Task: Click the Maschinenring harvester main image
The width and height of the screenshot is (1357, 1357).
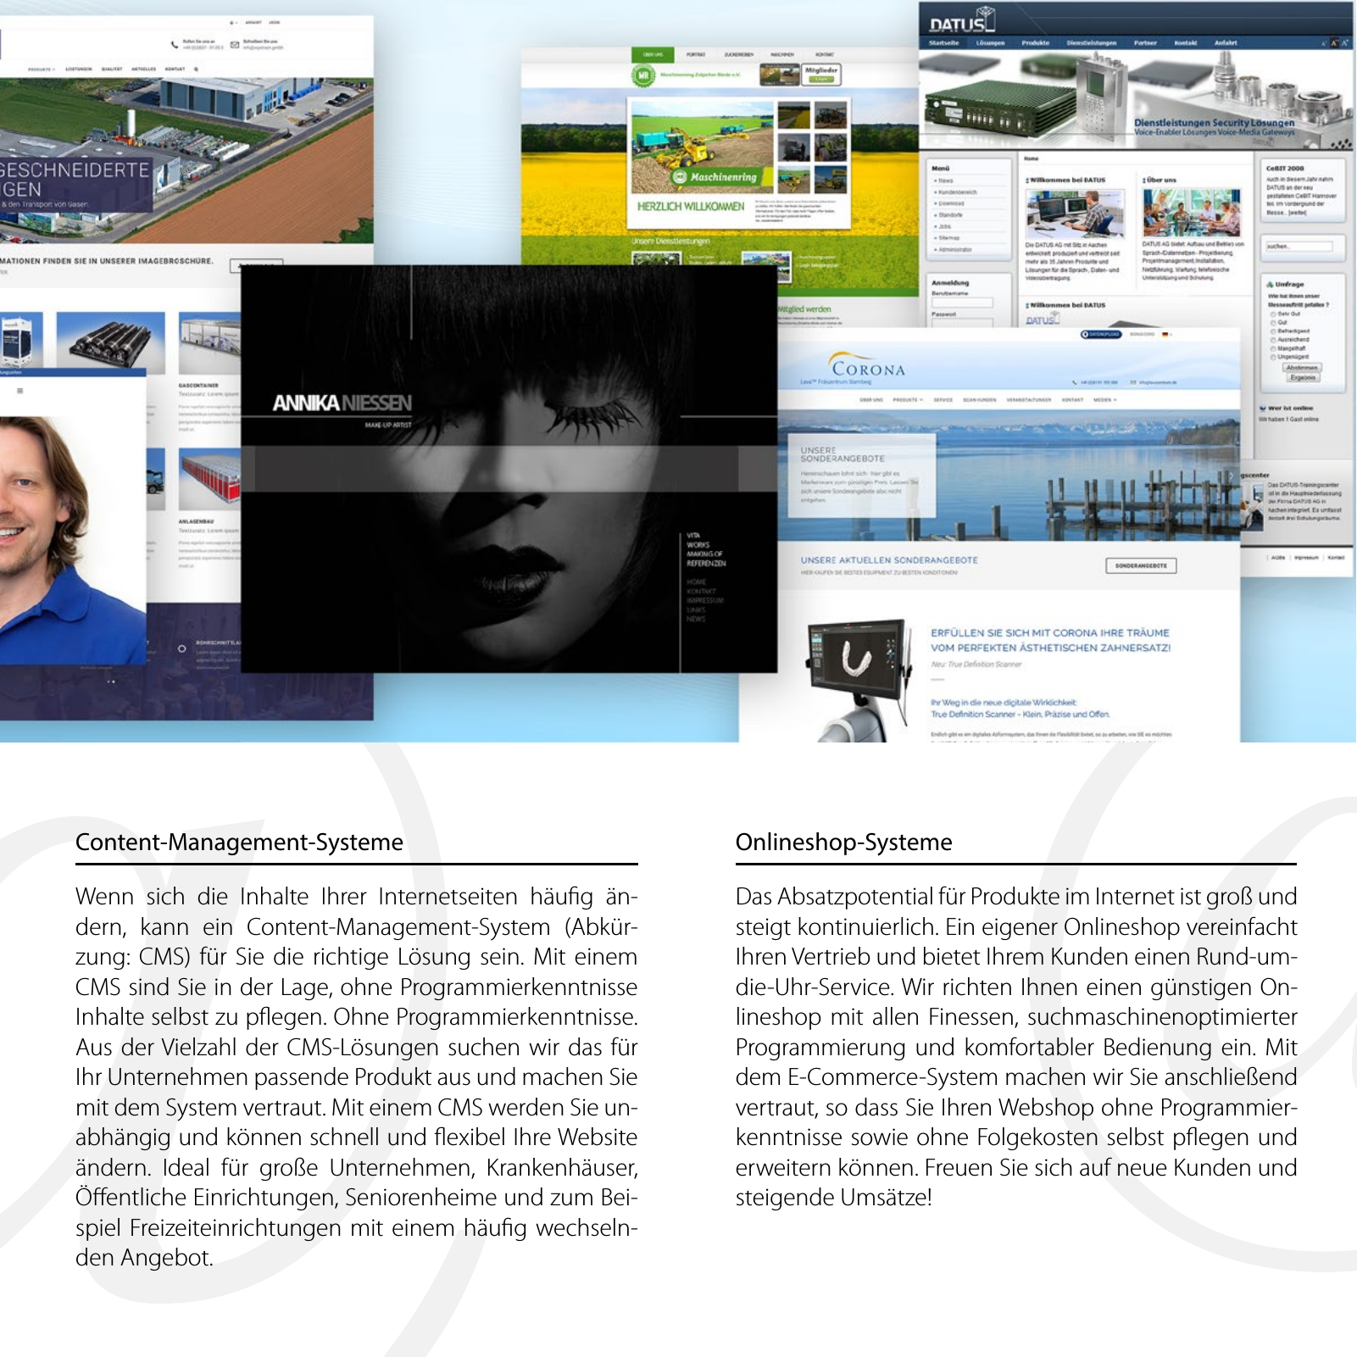Action: (x=702, y=146)
